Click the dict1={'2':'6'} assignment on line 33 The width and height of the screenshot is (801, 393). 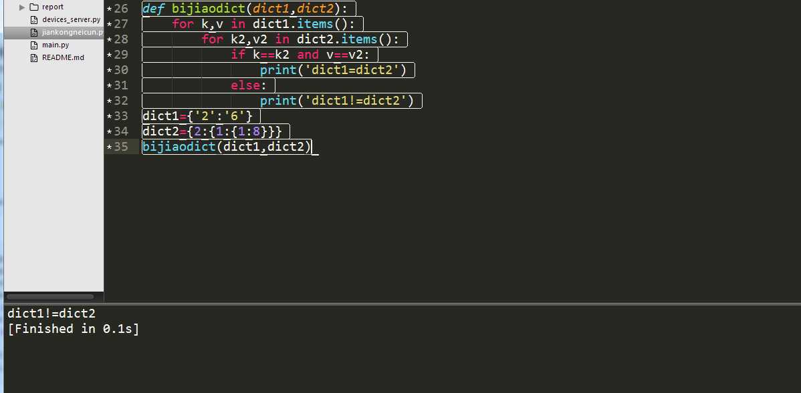(198, 116)
